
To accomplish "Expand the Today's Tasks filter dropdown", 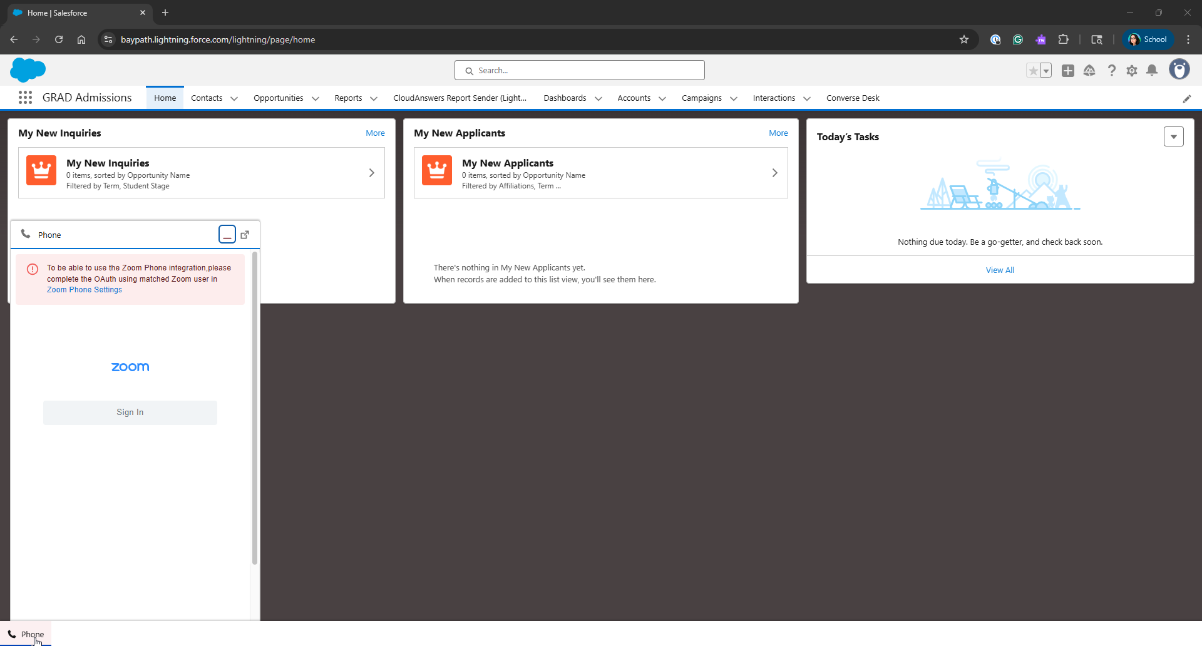I will tap(1173, 136).
